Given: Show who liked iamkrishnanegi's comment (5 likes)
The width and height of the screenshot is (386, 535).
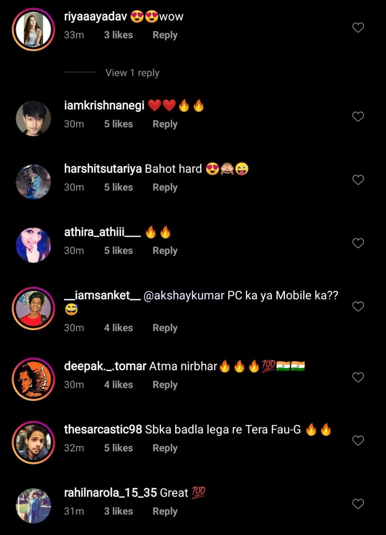Looking at the screenshot, I should tap(118, 124).
